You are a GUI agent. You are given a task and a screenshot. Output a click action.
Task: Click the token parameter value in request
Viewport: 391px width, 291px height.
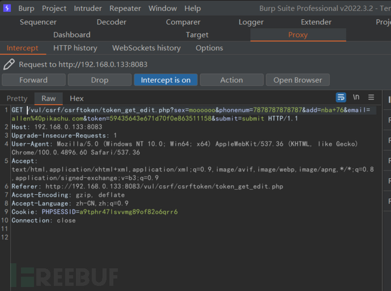pyautogui.click(x=160, y=118)
